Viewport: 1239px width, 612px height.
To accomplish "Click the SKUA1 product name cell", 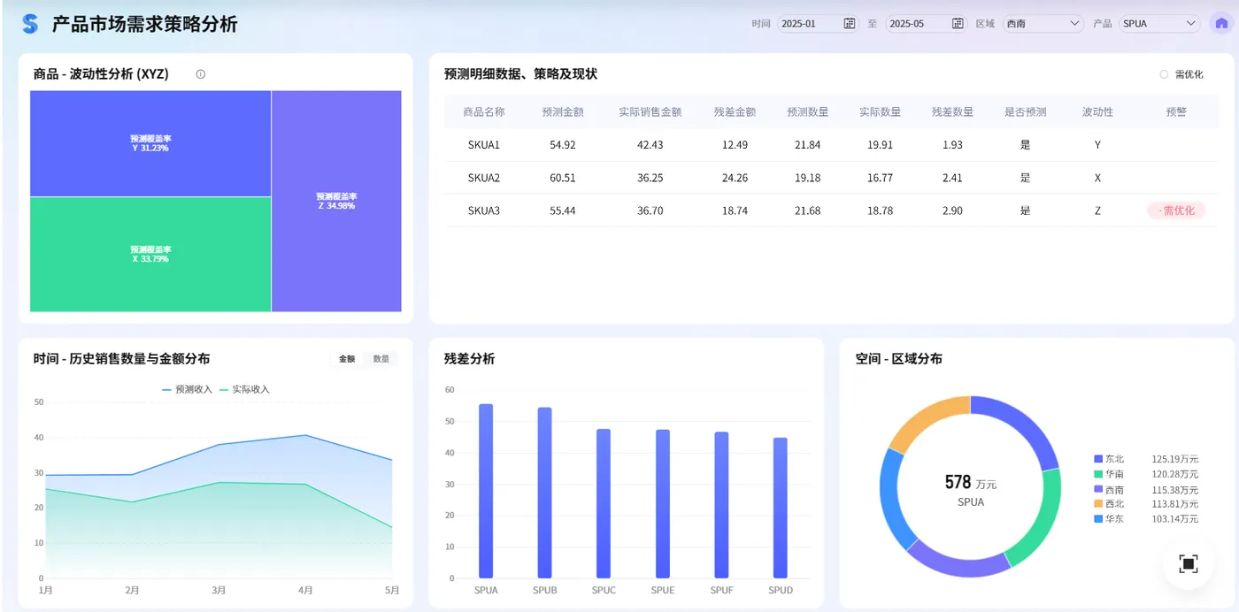I will [x=484, y=145].
